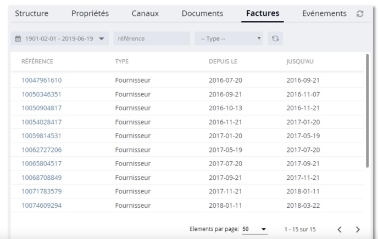Click the 2017-05-19 end date cell
Viewport: 378px width, 239px height.
[303, 136]
